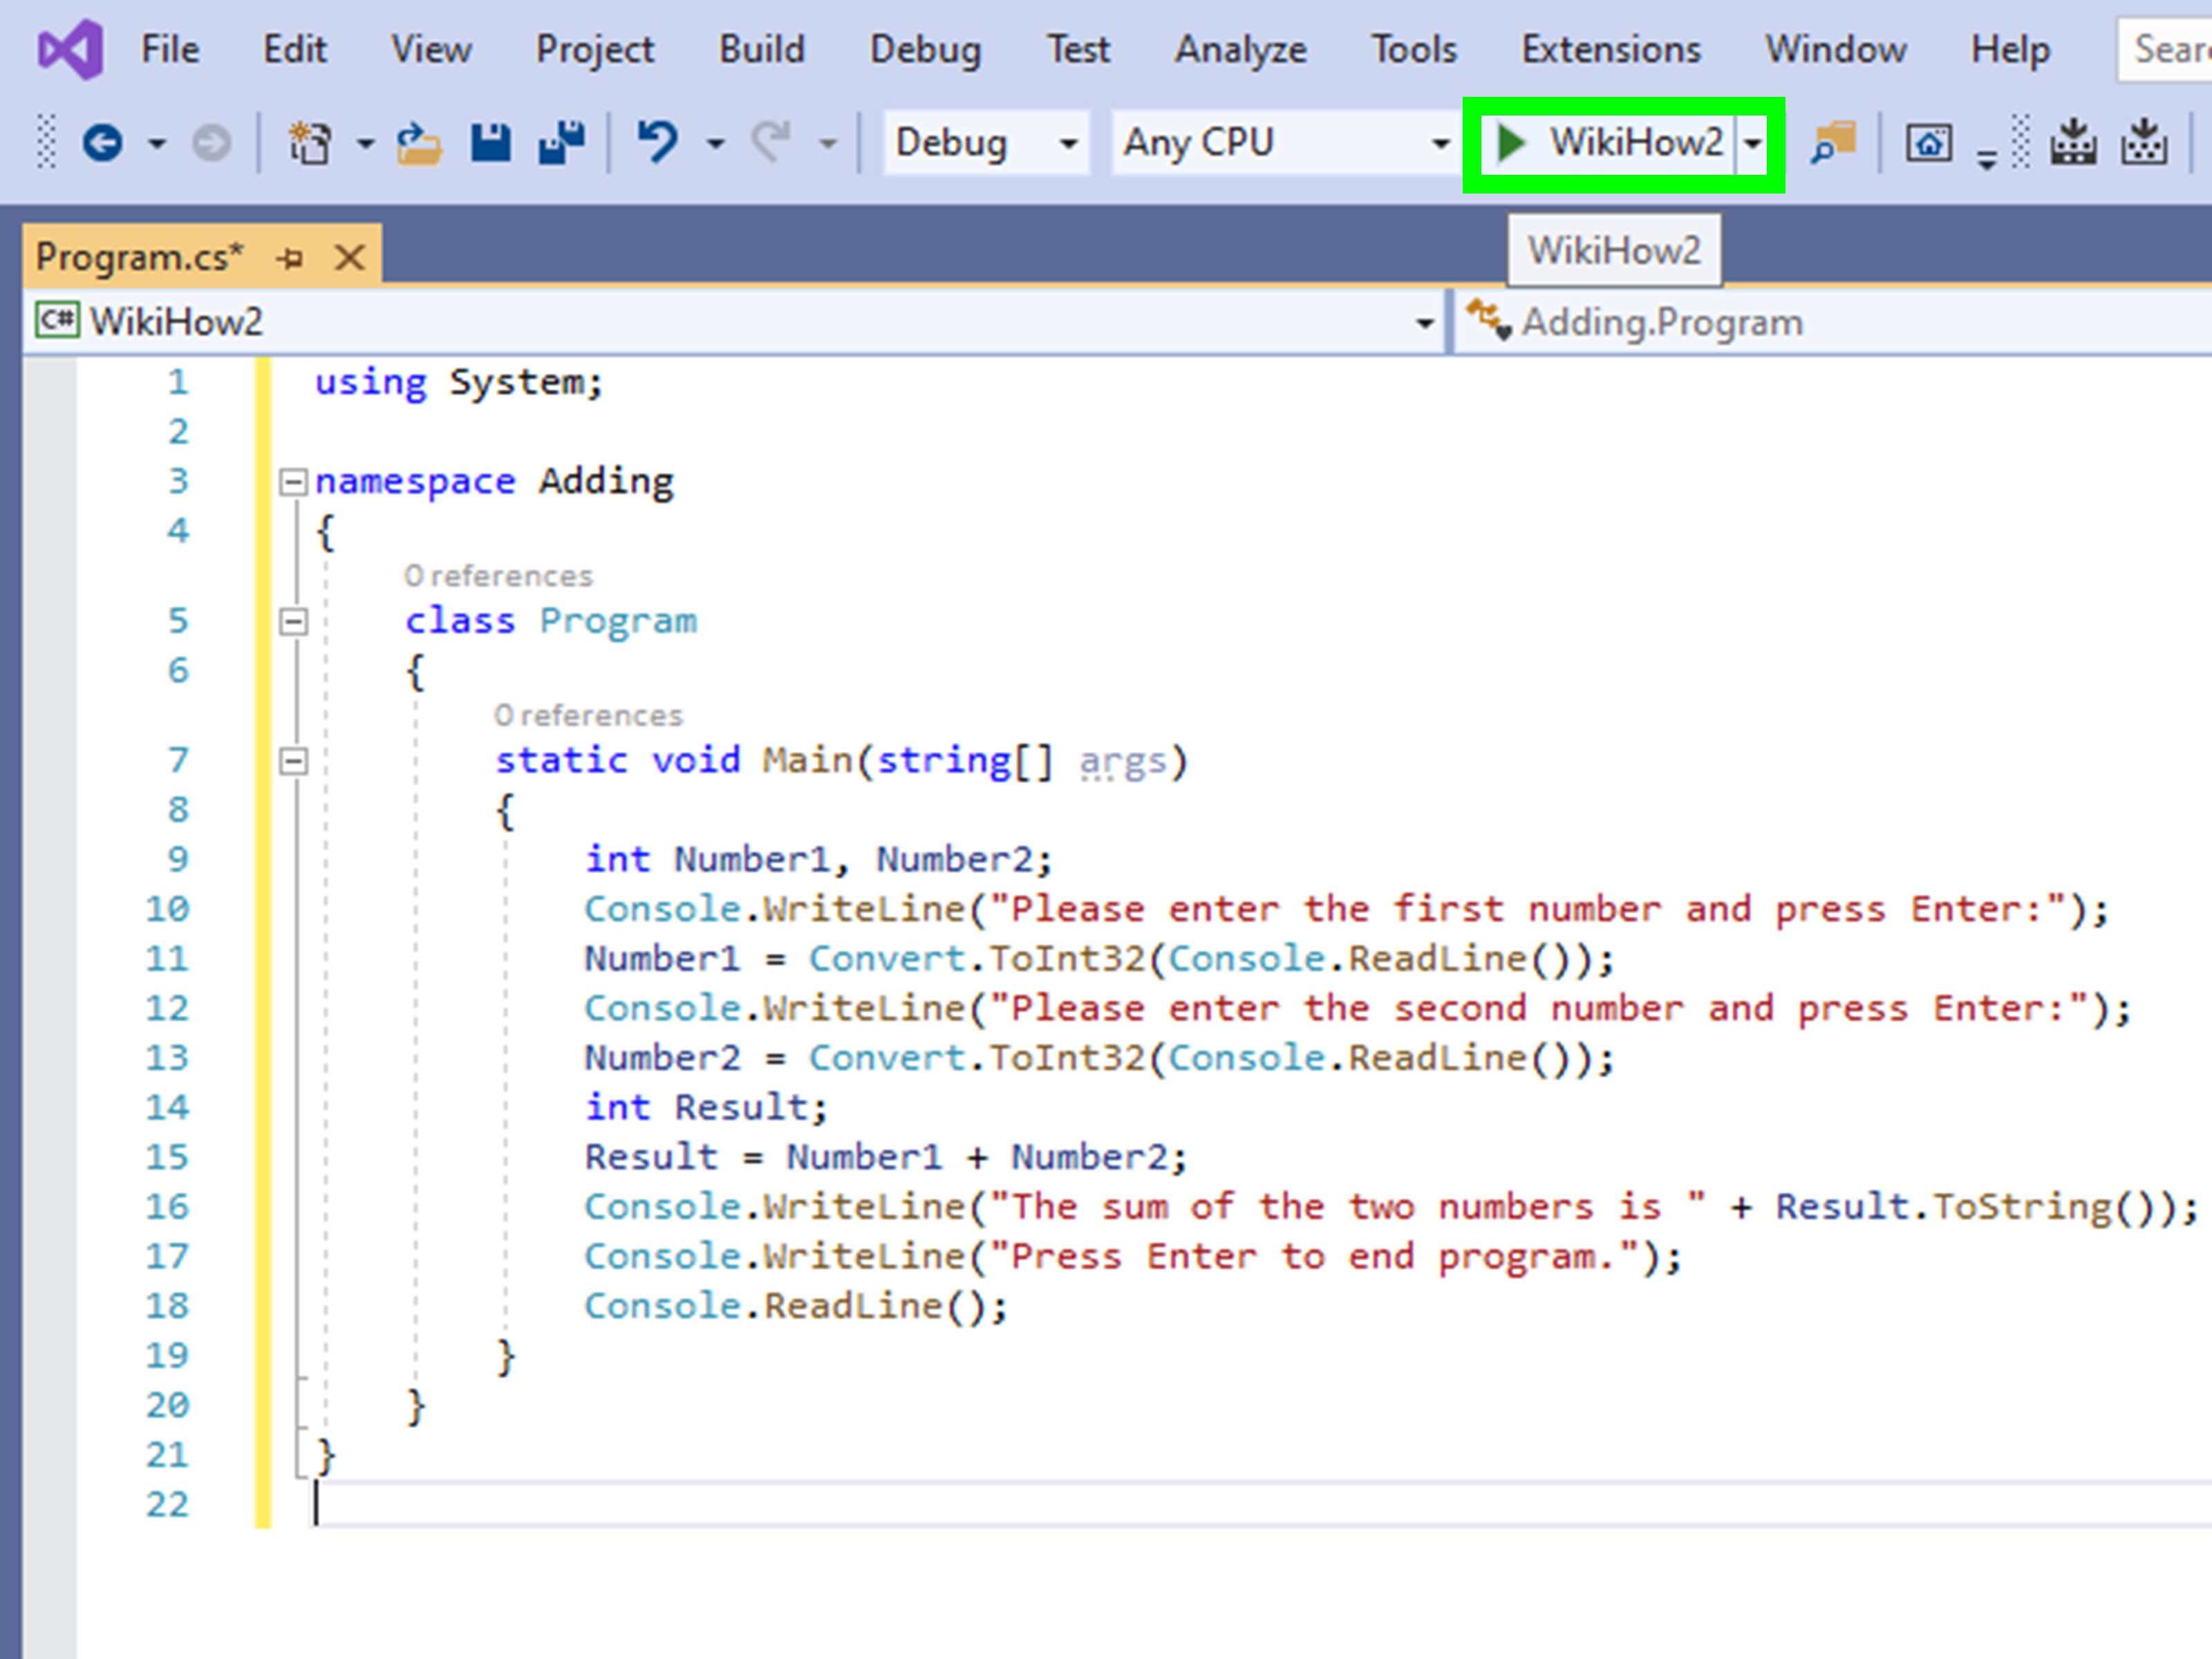This screenshot has width=2212, height=1659.
Task: Open the Any CPU platform dropdown
Action: (1286, 143)
